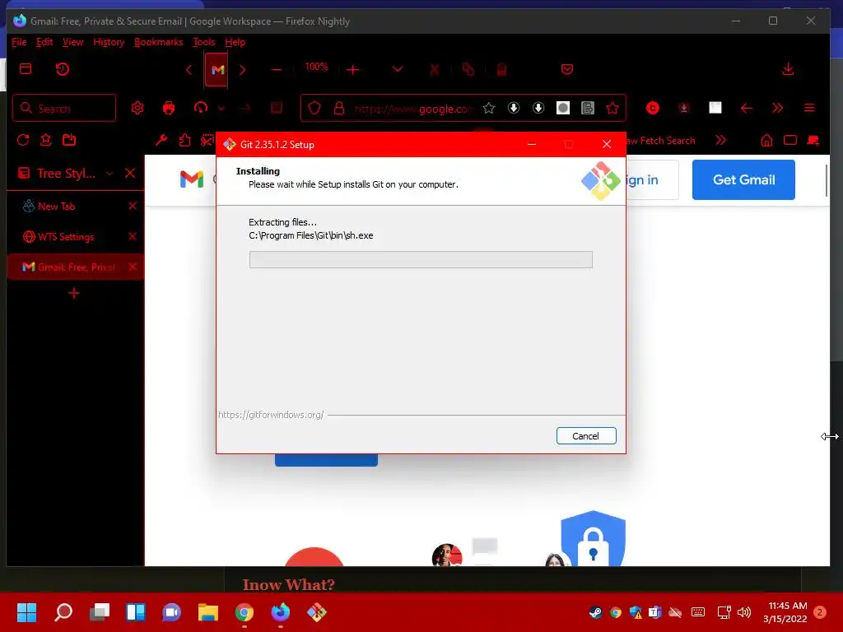Open the Bookmarks menu

(159, 42)
